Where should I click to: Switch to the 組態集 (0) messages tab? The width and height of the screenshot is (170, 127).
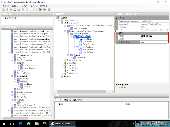[x=77, y=99]
